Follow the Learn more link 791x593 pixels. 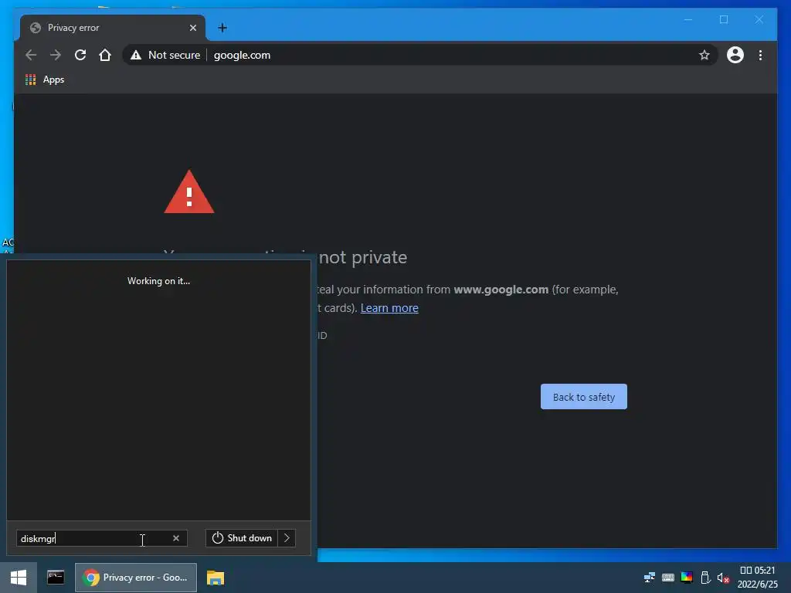coord(389,307)
